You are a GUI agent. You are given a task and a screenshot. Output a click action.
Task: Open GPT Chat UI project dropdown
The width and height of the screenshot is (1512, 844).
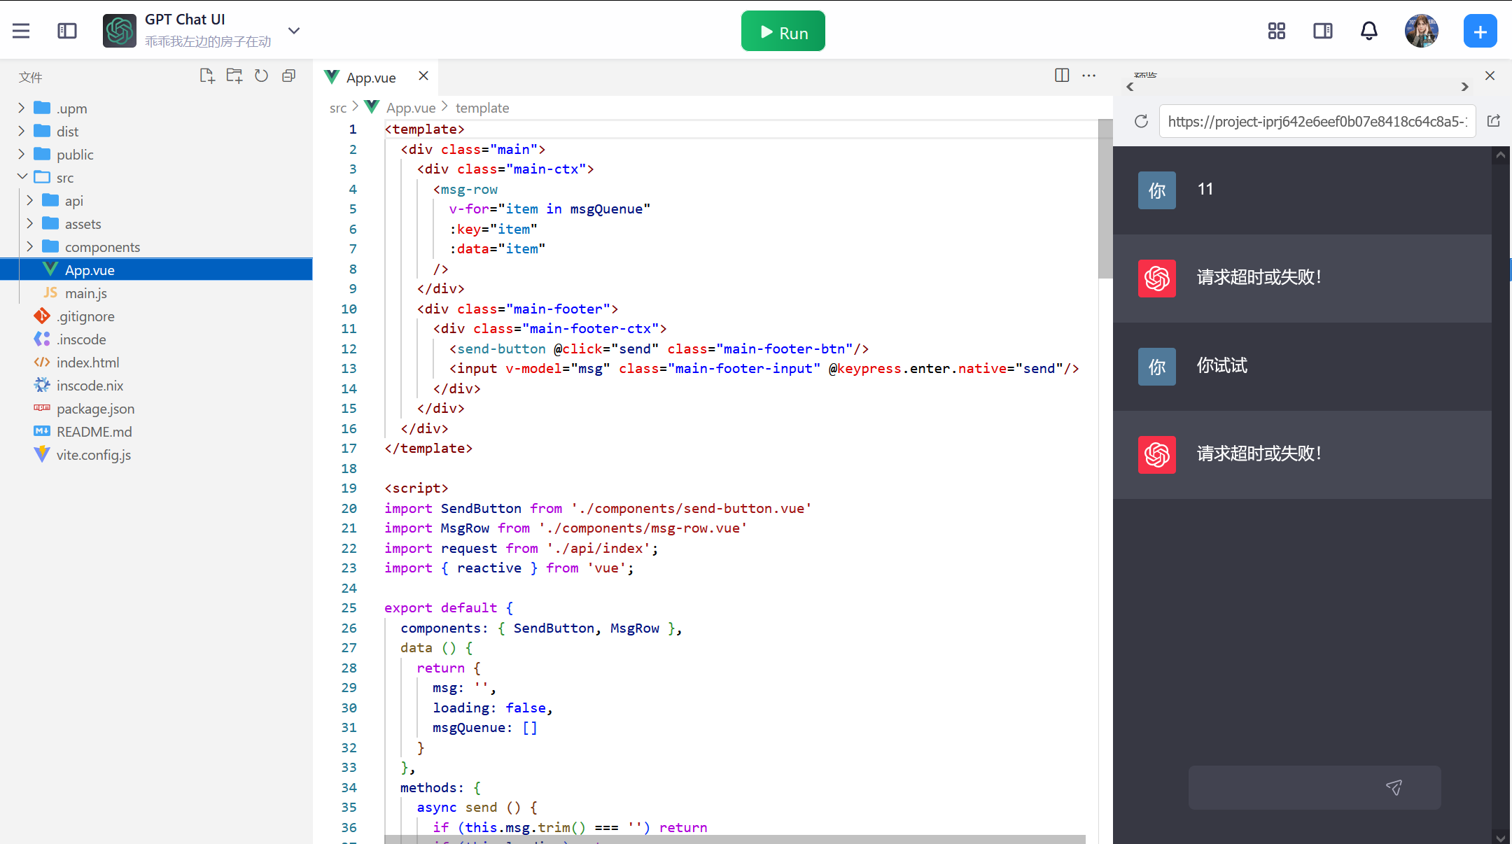click(294, 31)
